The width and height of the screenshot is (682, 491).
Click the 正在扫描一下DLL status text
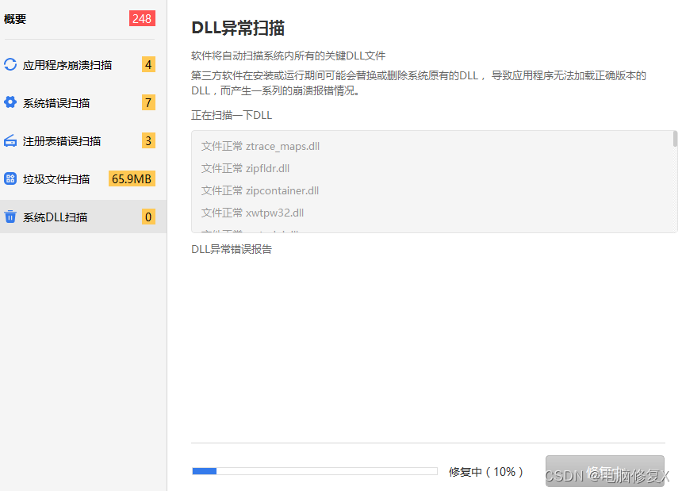tap(232, 115)
